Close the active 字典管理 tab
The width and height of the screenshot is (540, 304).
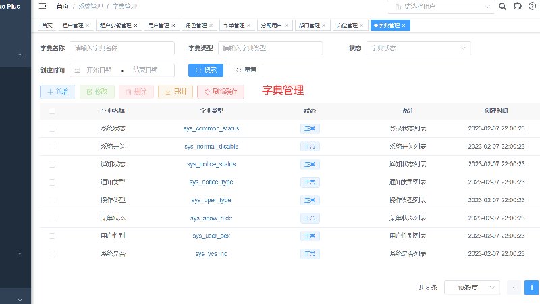(x=404, y=26)
